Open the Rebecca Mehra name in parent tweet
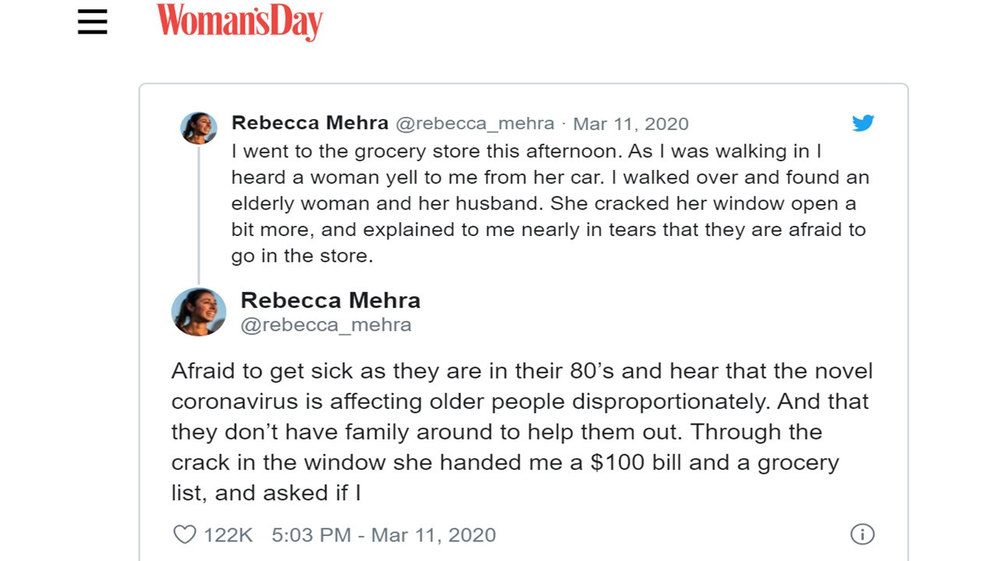The image size is (998, 561). 310,123
